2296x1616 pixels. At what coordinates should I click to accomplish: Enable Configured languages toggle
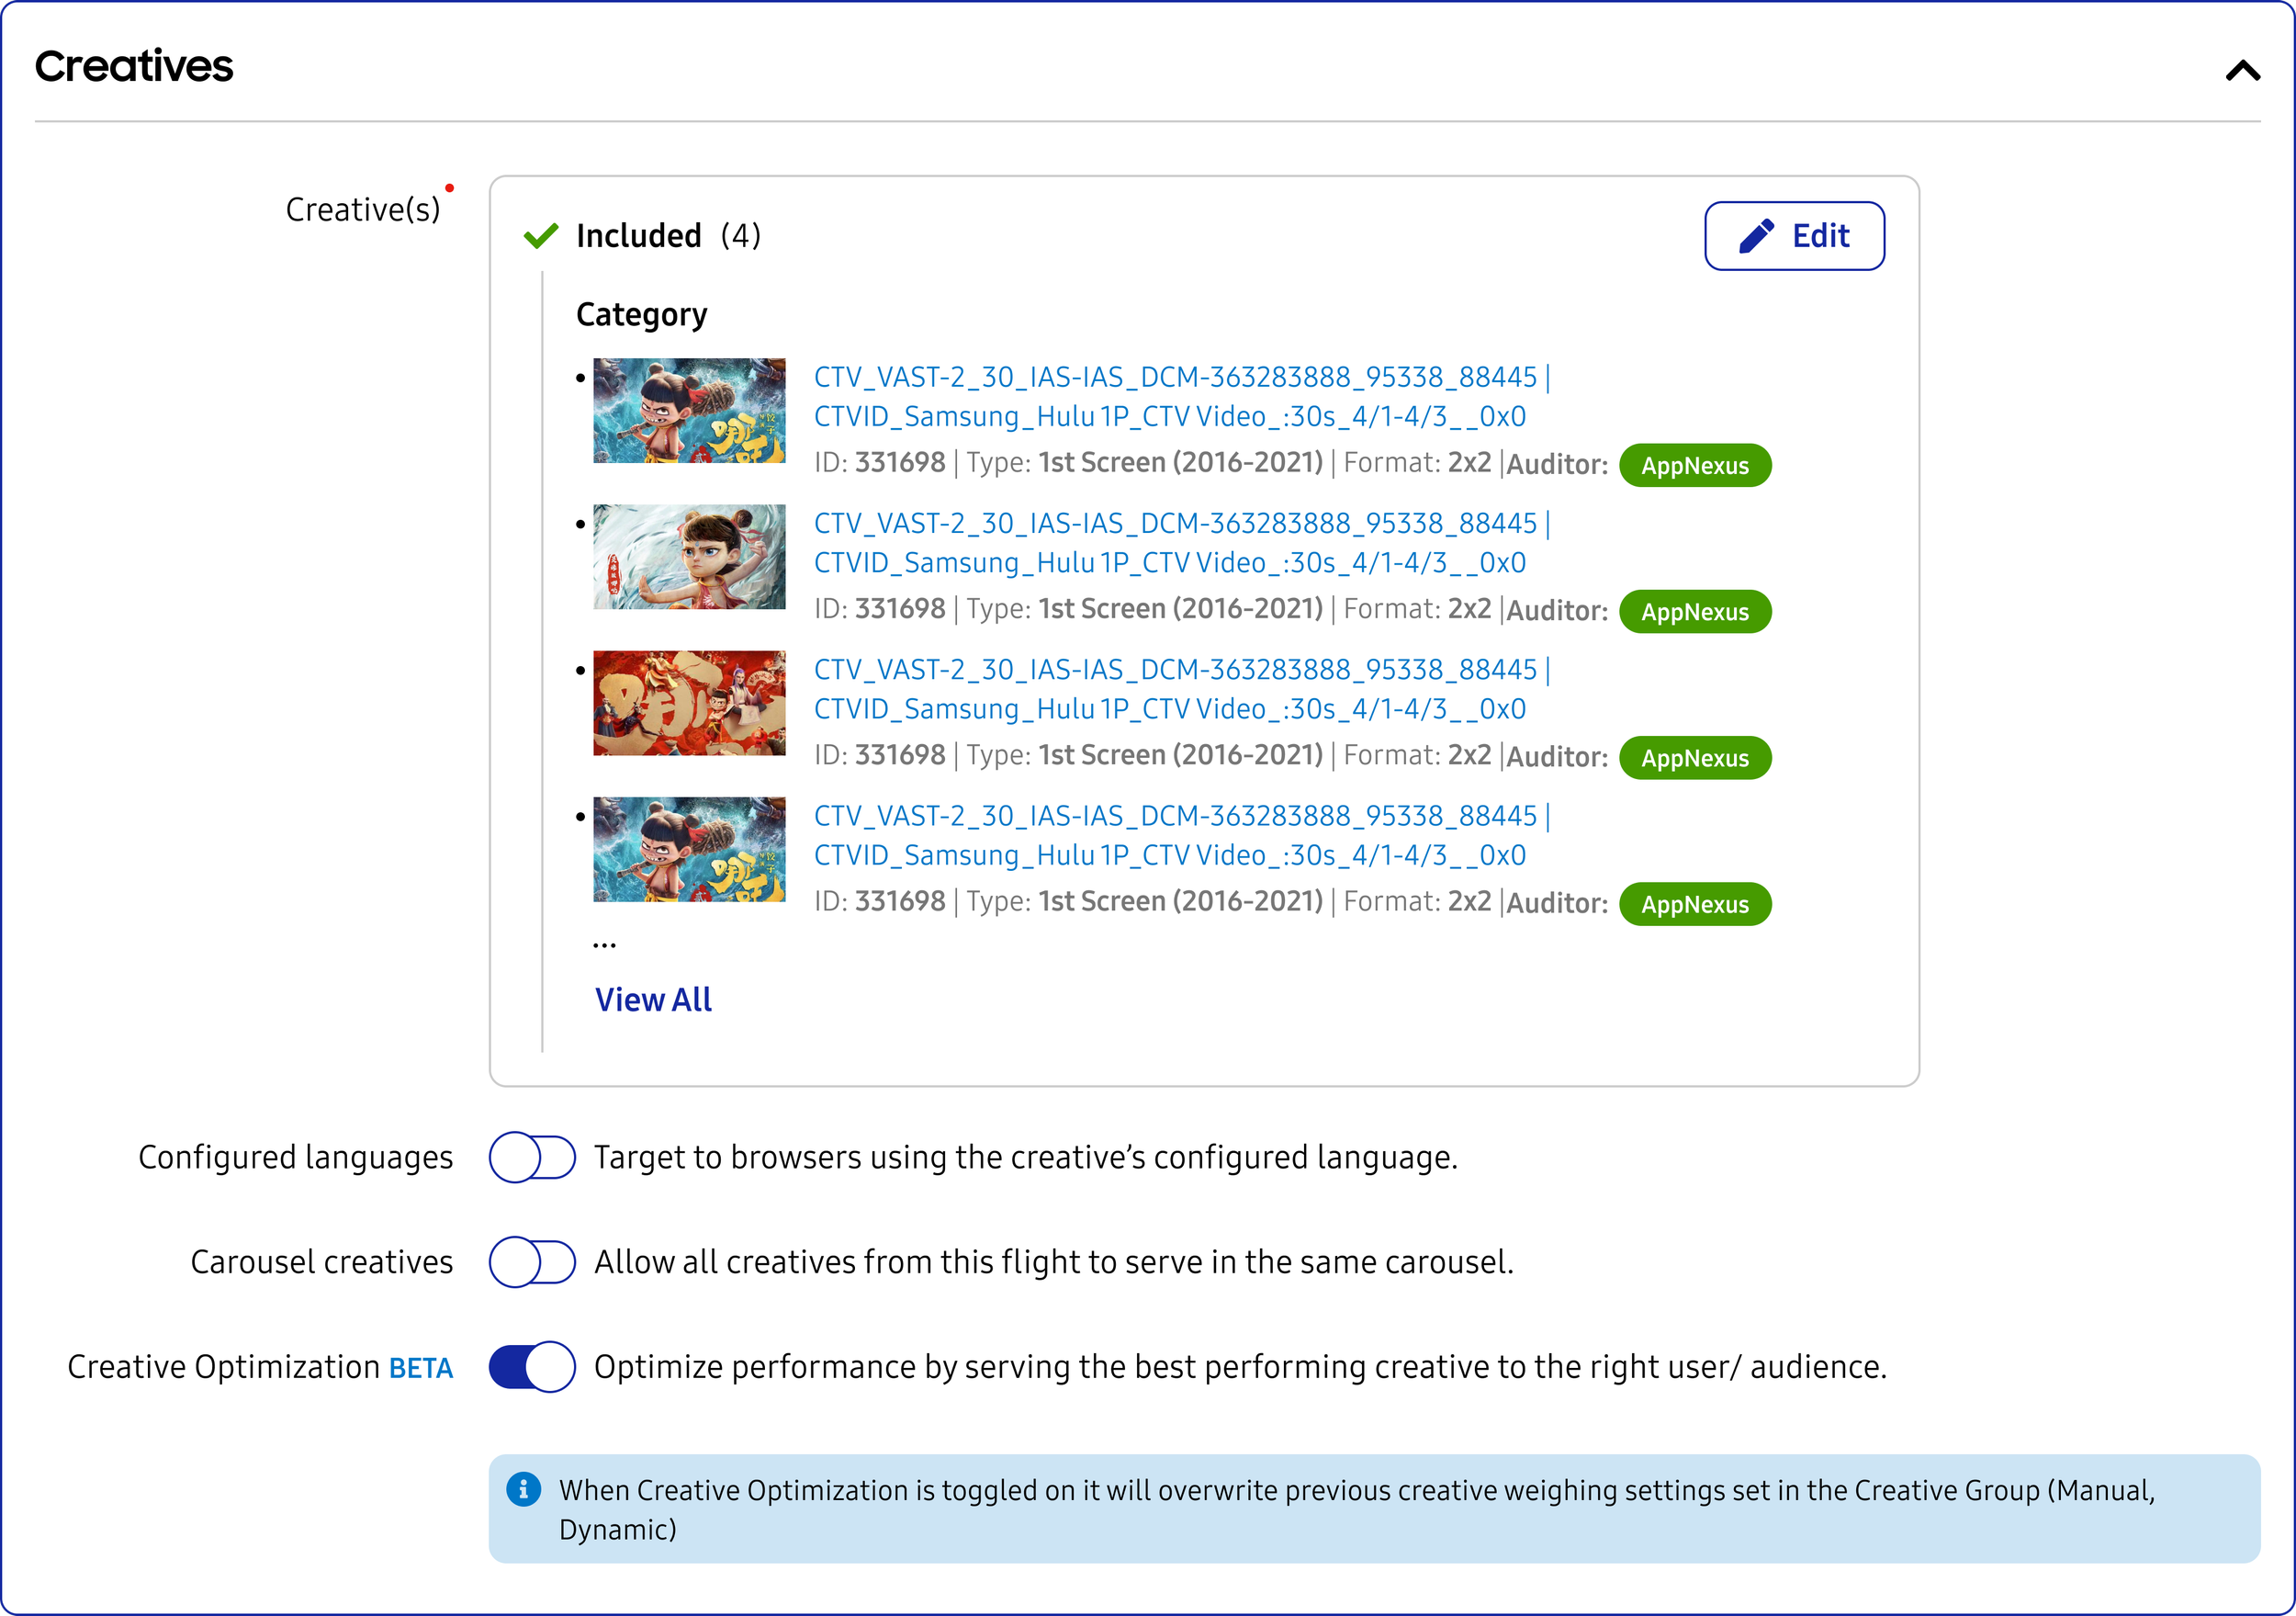532,1157
